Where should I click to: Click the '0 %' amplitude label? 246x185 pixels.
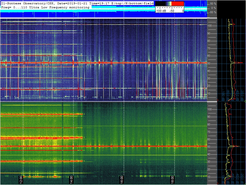[x=214, y=8]
